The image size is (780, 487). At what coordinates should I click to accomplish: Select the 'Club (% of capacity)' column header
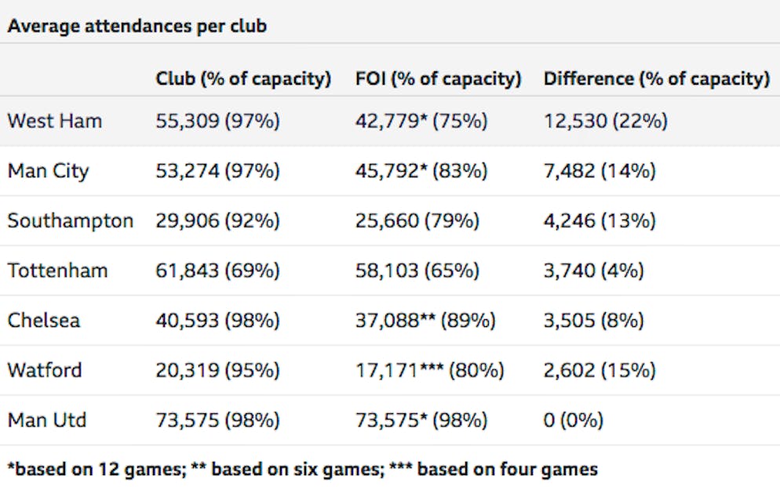pyautogui.click(x=243, y=78)
